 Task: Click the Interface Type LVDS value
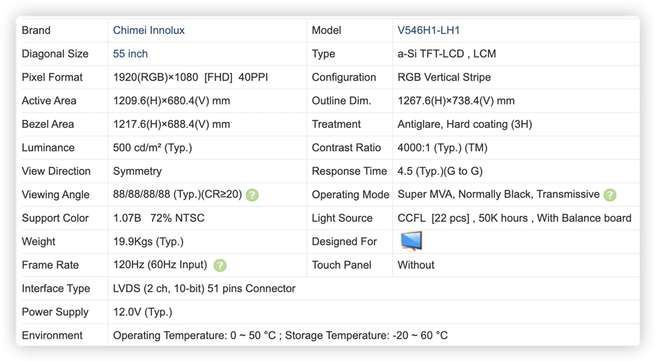click(x=204, y=288)
